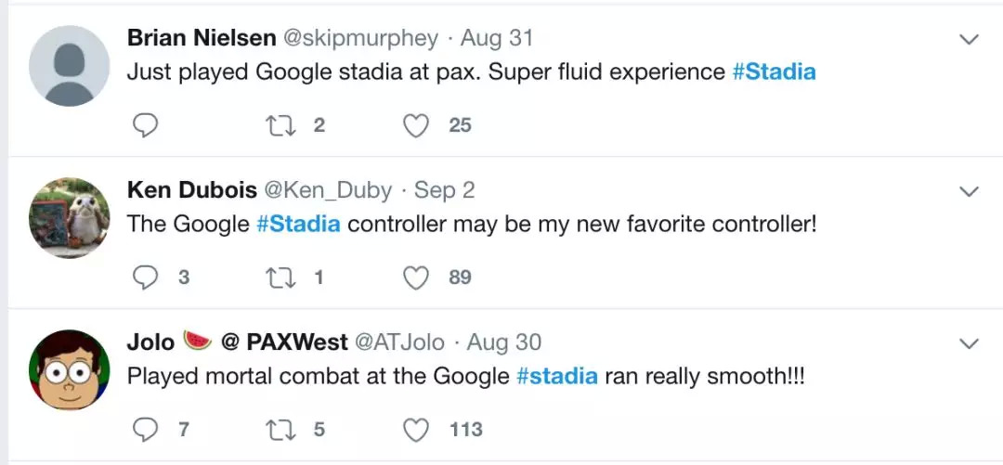Like Brian Nielsen's tweet

pos(416,125)
